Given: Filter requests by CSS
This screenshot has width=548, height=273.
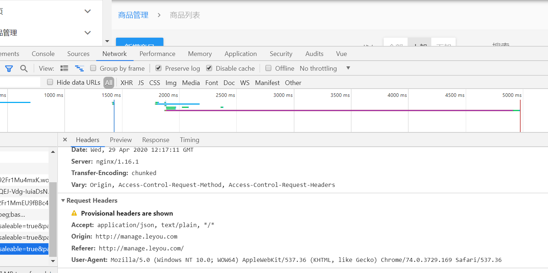Looking at the screenshot, I should 154,83.
